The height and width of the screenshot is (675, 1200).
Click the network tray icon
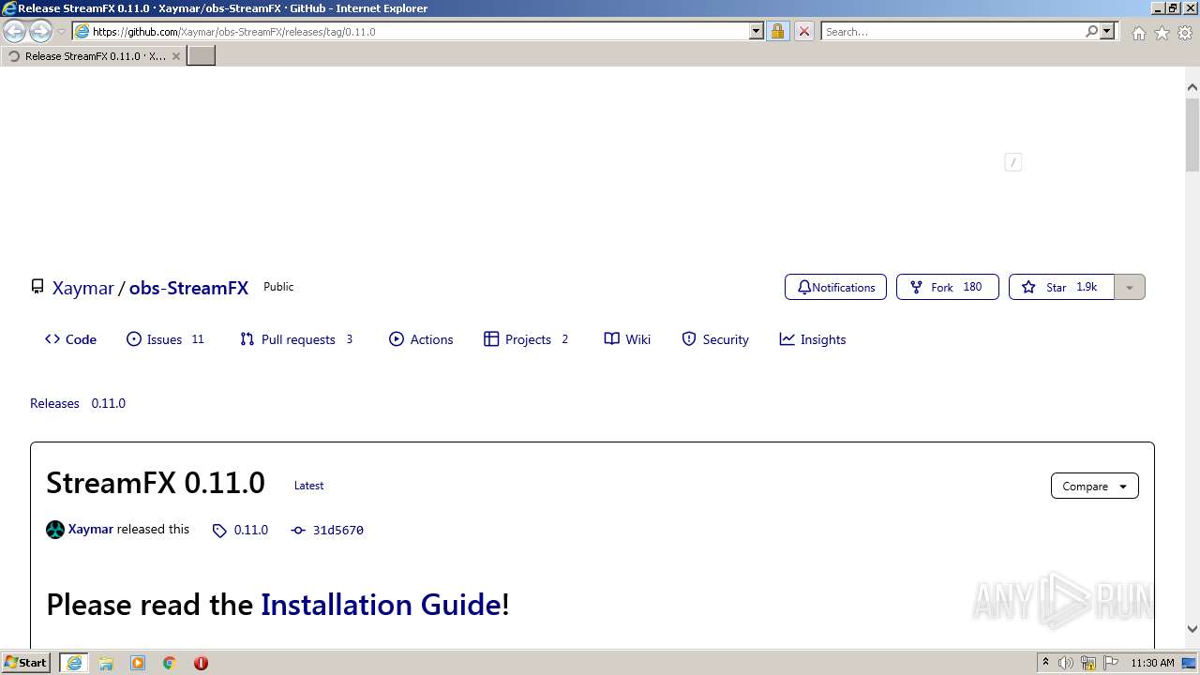click(1087, 663)
